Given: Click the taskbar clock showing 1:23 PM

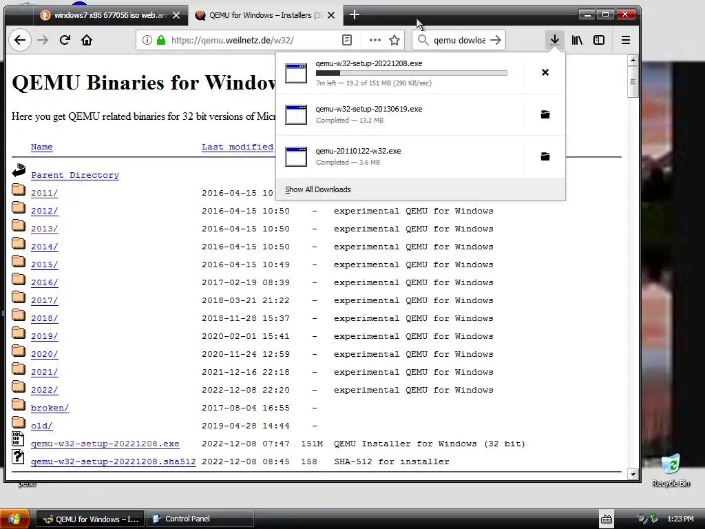Looking at the screenshot, I should pos(680,519).
